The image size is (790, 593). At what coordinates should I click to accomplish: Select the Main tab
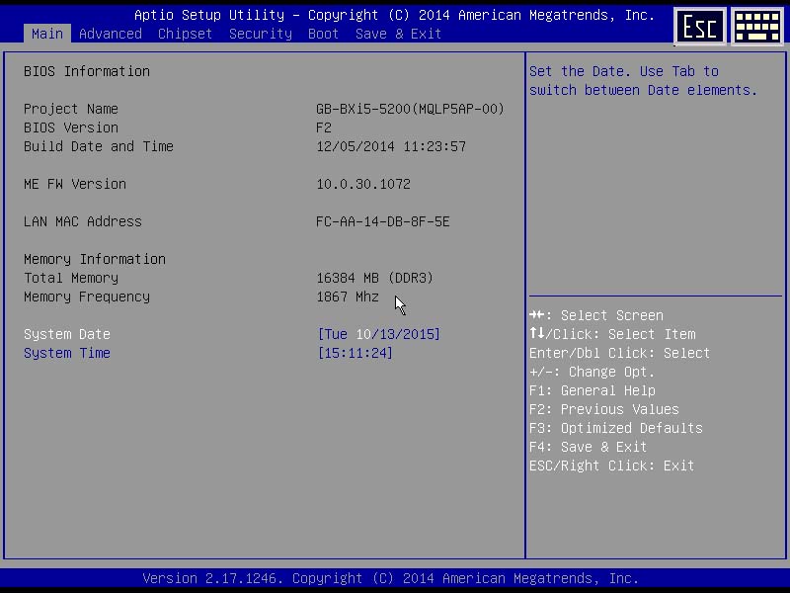click(x=47, y=34)
